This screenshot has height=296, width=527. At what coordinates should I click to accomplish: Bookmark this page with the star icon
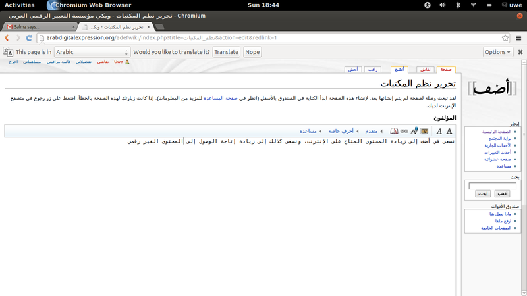point(505,38)
